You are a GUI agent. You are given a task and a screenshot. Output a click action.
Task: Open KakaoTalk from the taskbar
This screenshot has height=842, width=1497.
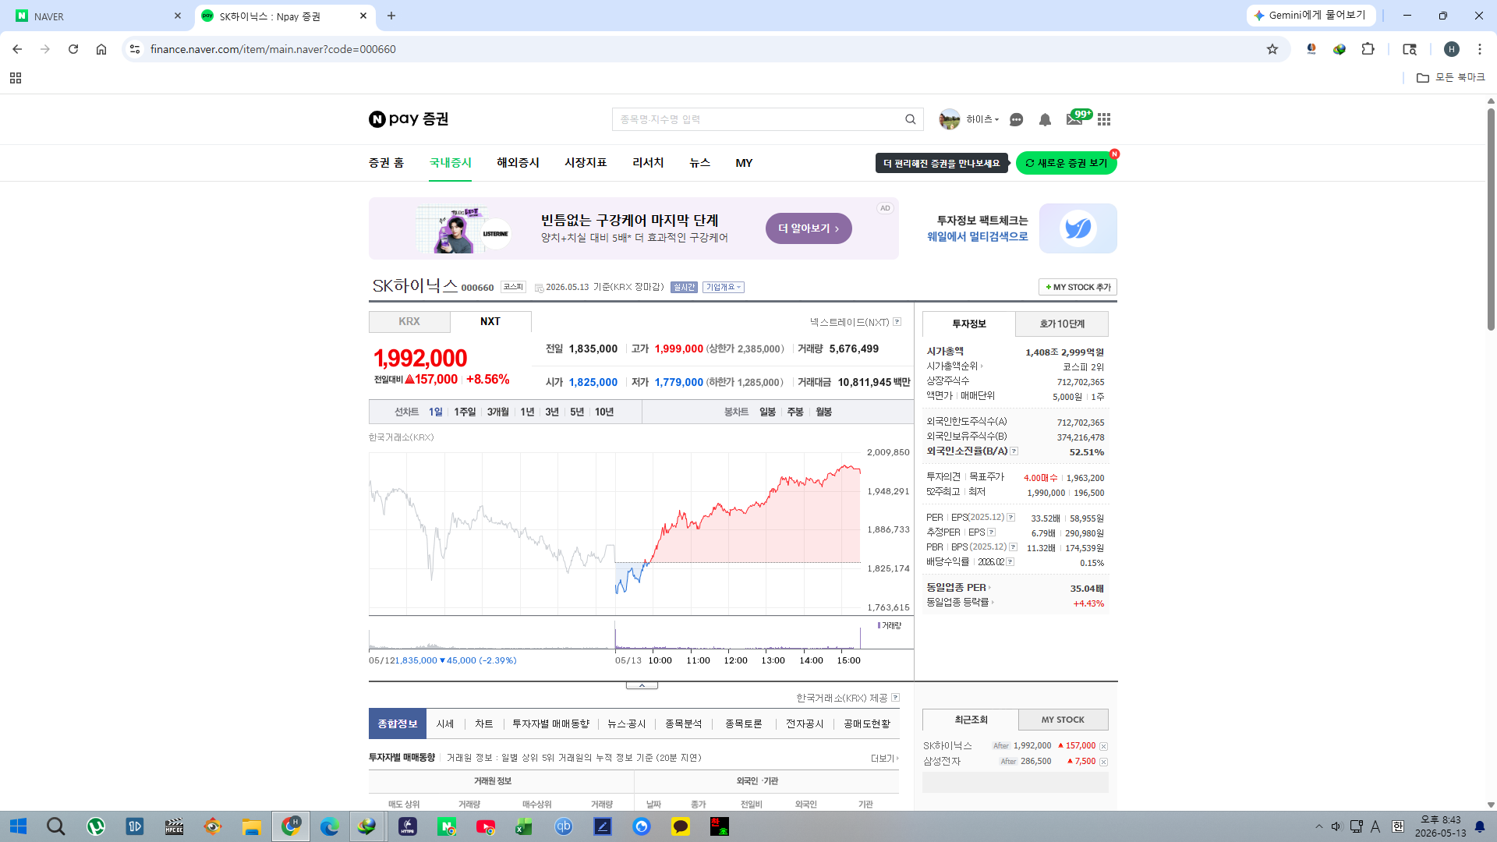click(x=681, y=826)
